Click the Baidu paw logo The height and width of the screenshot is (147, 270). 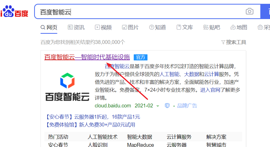tap(14, 11)
